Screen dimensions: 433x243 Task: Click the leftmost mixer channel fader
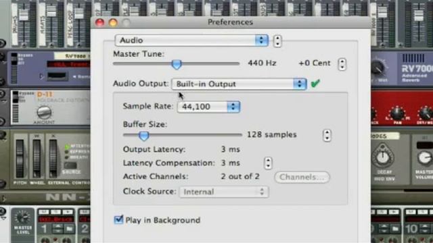click(x=24, y=14)
